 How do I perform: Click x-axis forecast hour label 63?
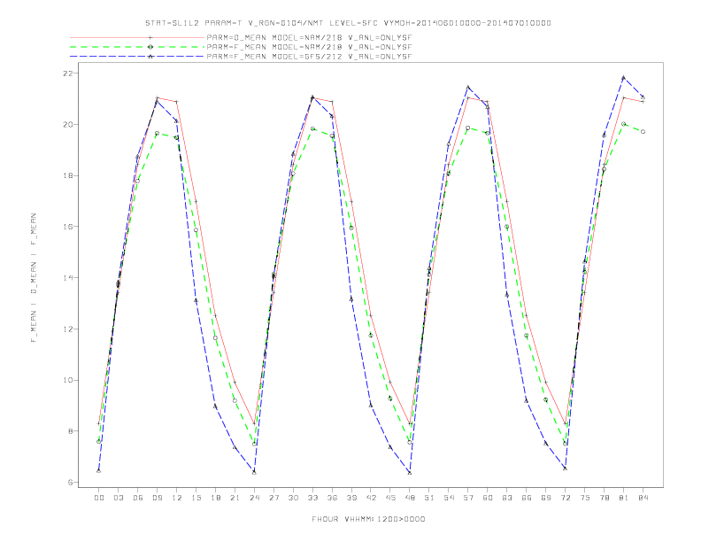point(507,498)
